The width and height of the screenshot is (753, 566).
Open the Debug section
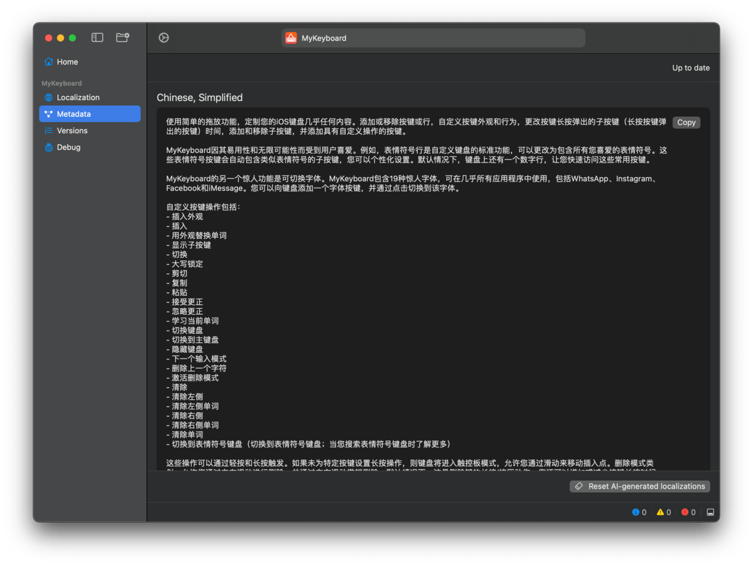tap(68, 147)
